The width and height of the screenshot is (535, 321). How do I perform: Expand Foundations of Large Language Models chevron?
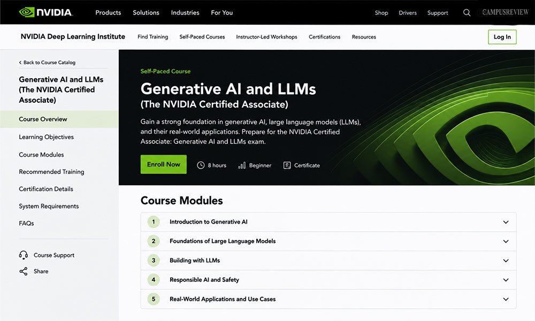tap(506, 241)
